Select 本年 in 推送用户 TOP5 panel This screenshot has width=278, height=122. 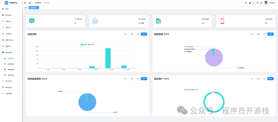pos(271,79)
